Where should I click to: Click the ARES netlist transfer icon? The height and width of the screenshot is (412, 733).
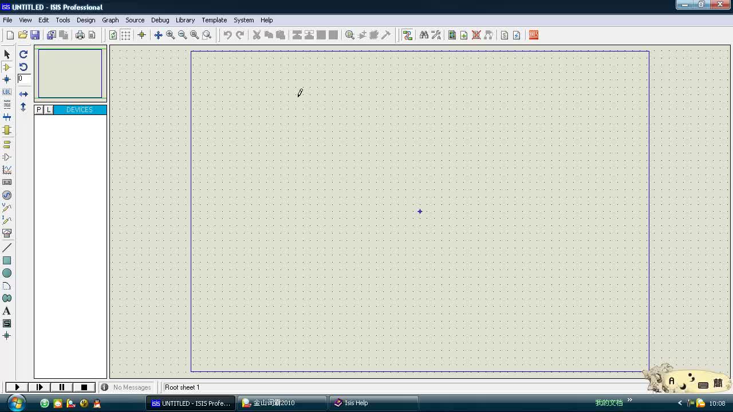[534, 35]
